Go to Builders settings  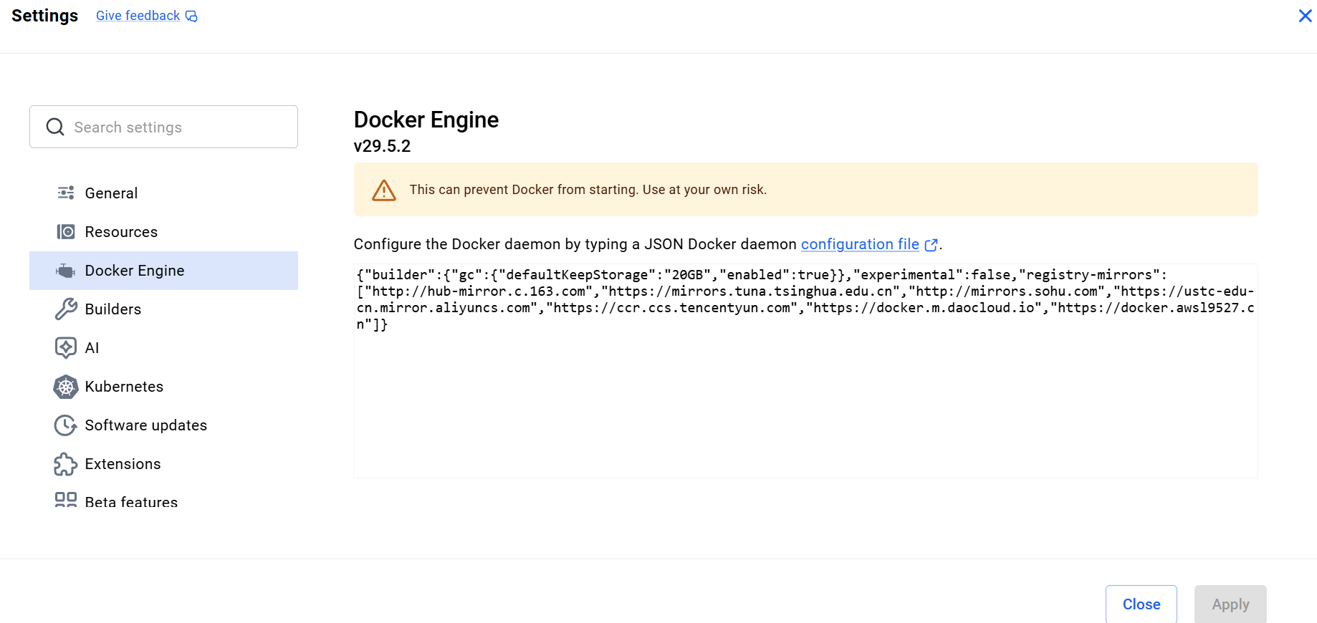click(163, 309)
